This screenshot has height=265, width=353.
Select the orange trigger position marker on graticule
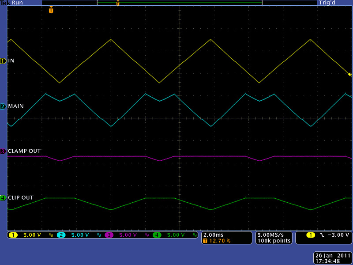(51, 10)
